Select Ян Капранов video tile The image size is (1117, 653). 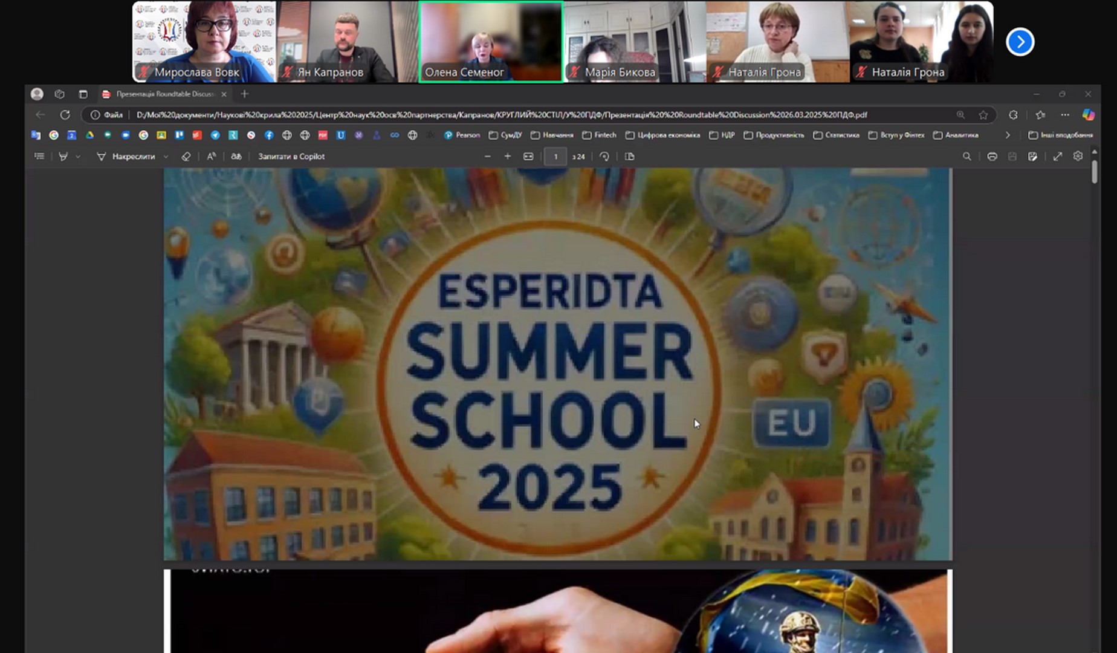click(347, 41)
